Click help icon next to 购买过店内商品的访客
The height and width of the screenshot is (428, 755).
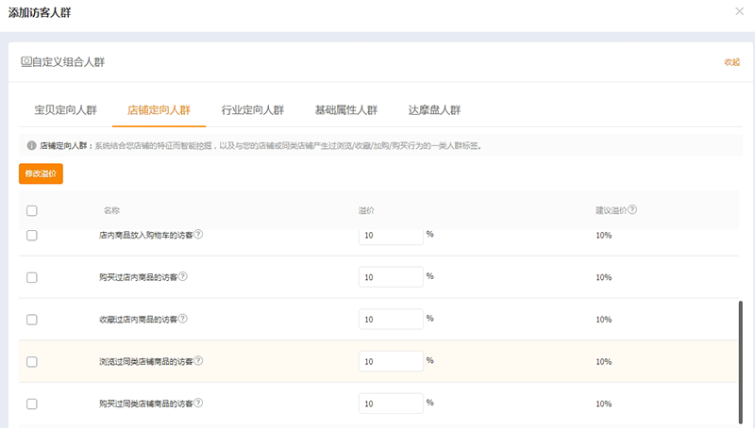(183, 276)
